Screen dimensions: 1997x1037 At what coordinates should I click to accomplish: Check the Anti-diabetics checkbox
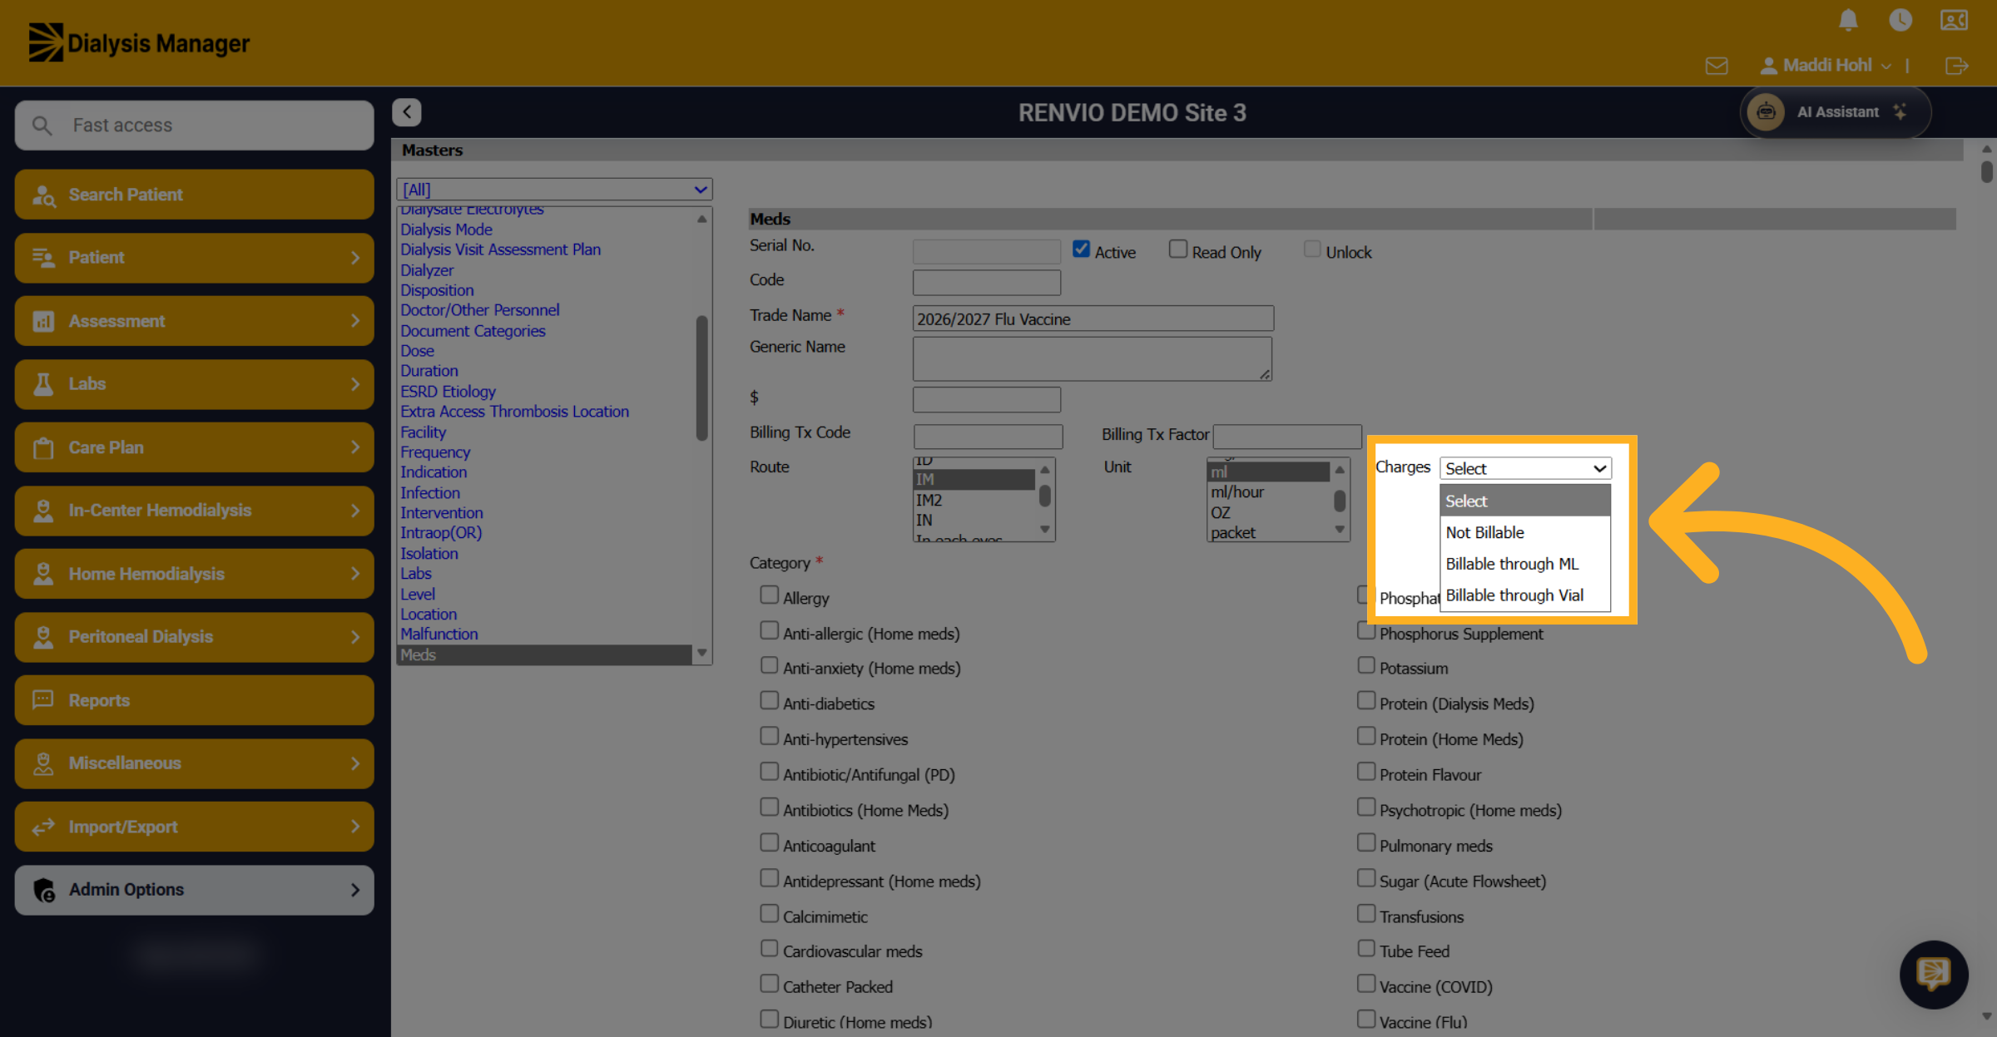tap(769, 701)
